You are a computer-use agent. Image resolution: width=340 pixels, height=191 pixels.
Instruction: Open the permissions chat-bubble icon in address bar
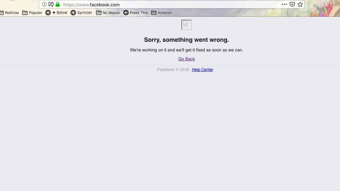pyautogui.click(x=51, y=4)
